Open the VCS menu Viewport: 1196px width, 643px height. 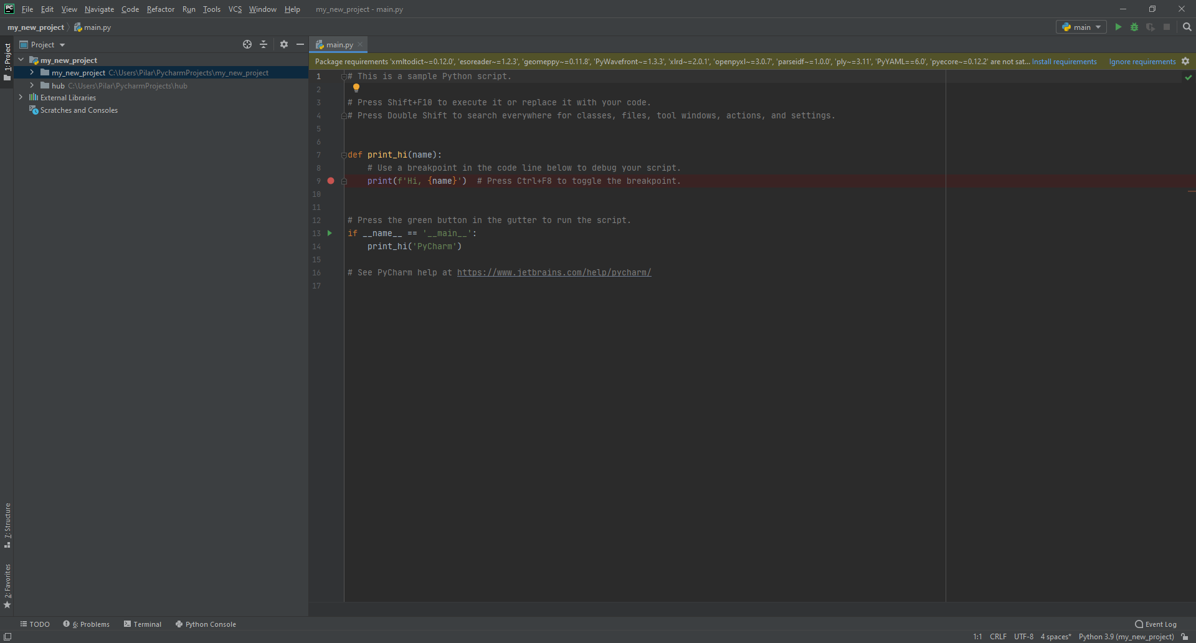click(x=235, y=9)
